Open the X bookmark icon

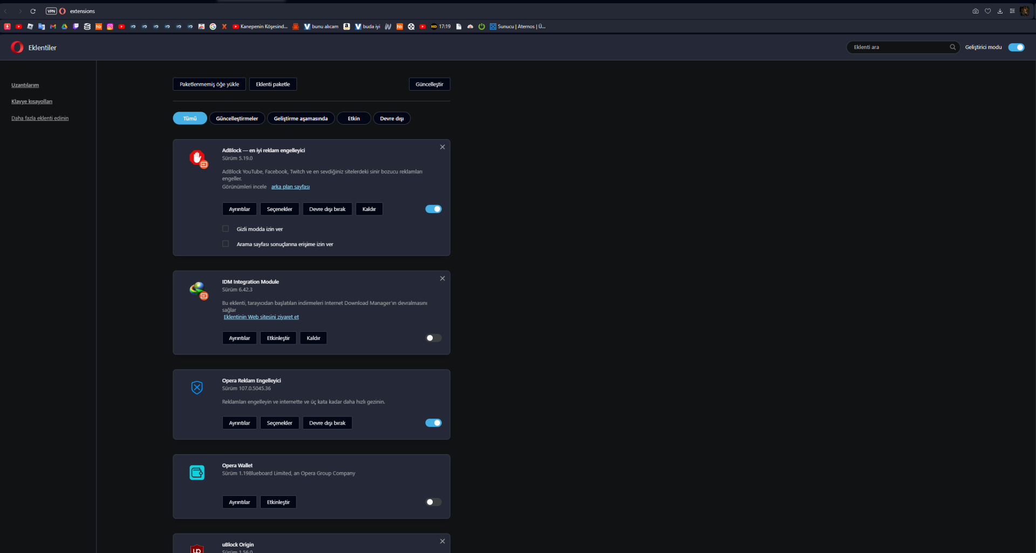224,26
